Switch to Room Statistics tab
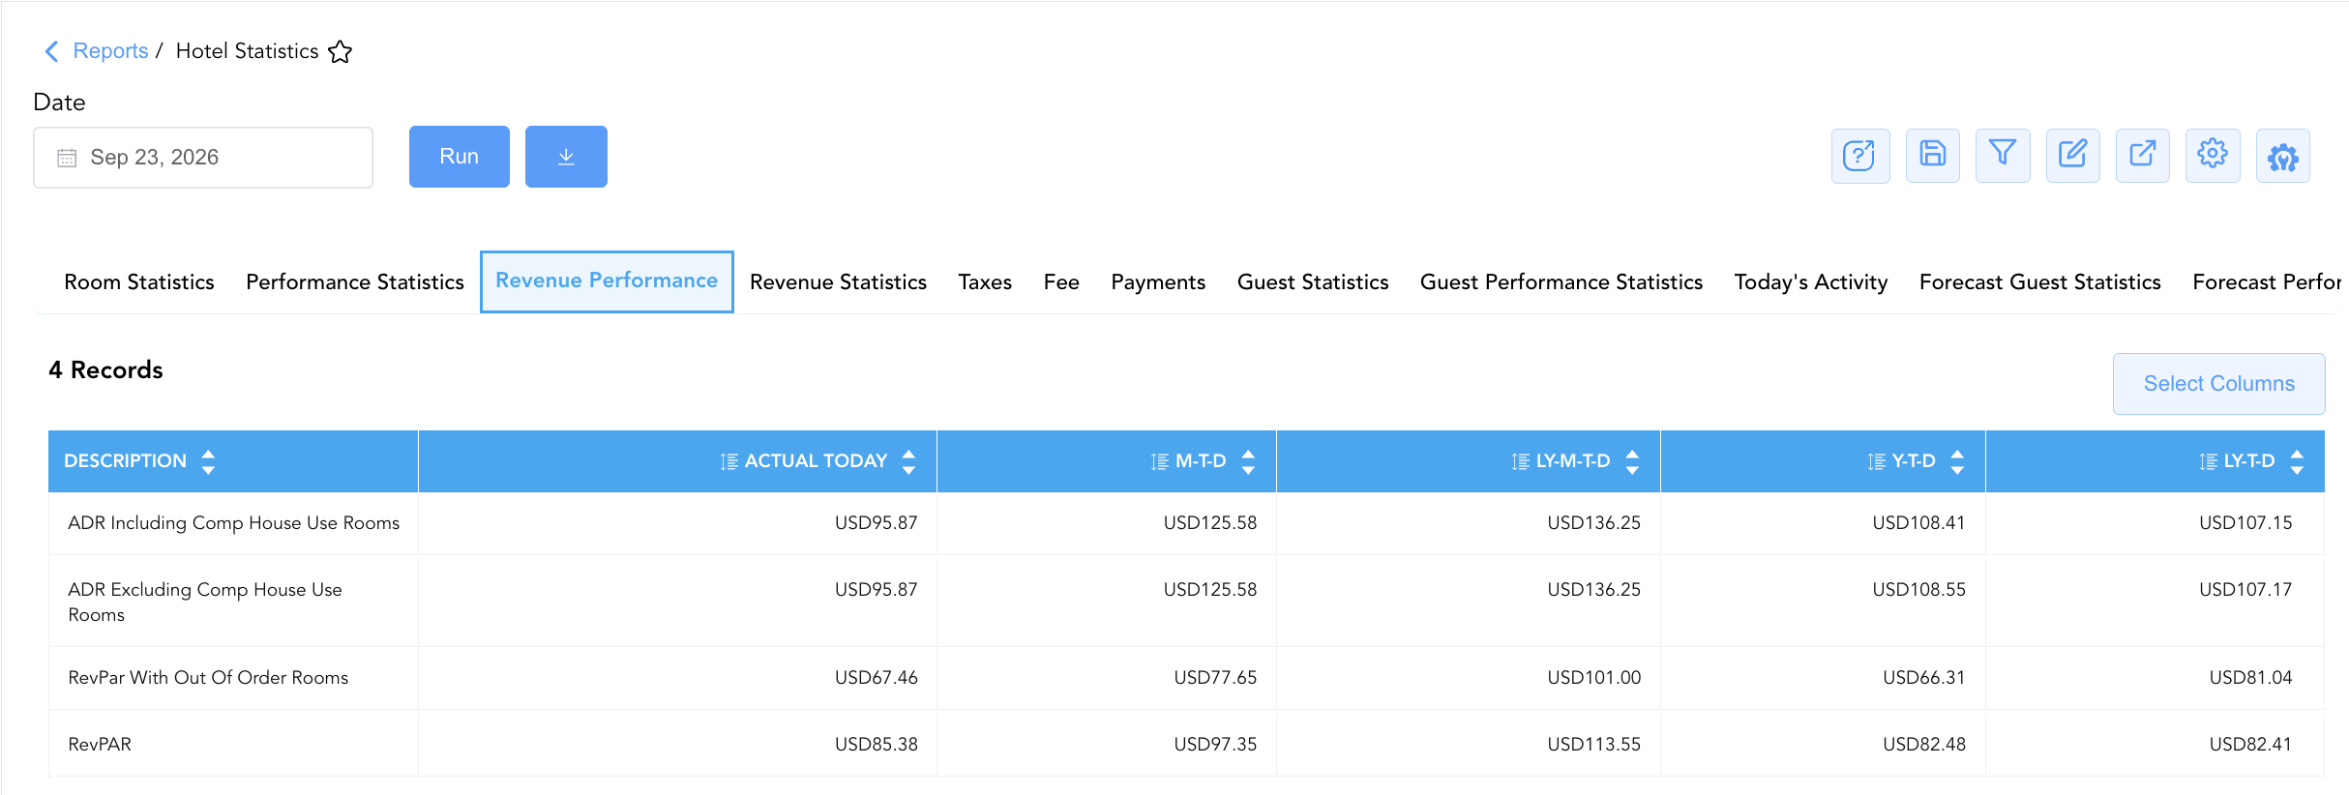 [x=139, y=282]
